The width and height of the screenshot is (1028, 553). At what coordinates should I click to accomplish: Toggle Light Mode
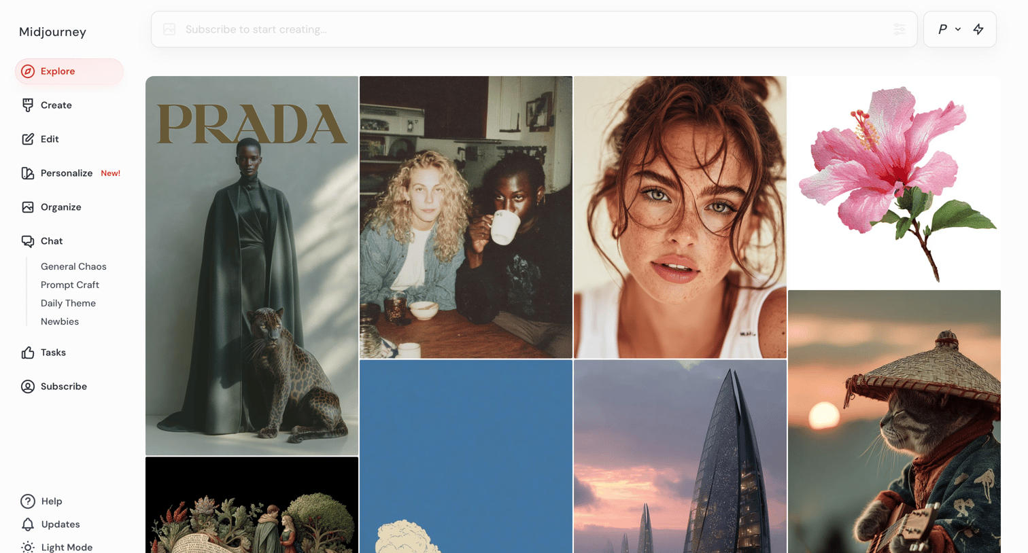(67, 548)
